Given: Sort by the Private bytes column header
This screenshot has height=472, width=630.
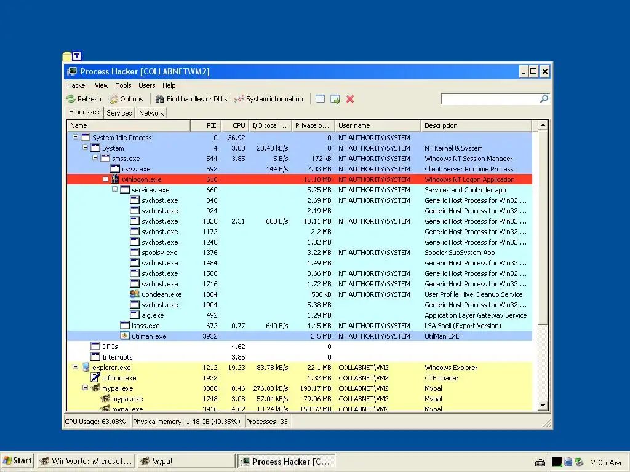Looking at the screenshot, I should tap(313, 125).
